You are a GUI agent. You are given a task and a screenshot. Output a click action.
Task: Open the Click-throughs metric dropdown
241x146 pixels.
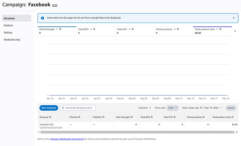[57, 29]
